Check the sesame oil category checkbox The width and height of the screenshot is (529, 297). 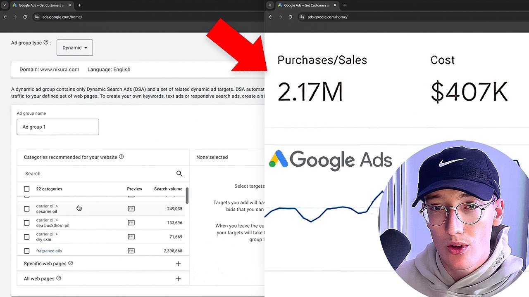tap(27, 209)
